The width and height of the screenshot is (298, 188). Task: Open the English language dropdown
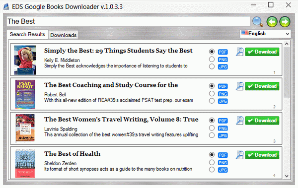pos(265,34)
